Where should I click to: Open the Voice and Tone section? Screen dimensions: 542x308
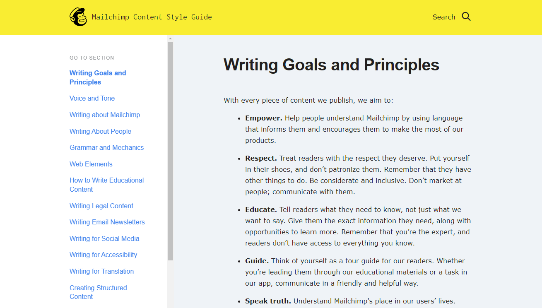(x=92, y=98)
